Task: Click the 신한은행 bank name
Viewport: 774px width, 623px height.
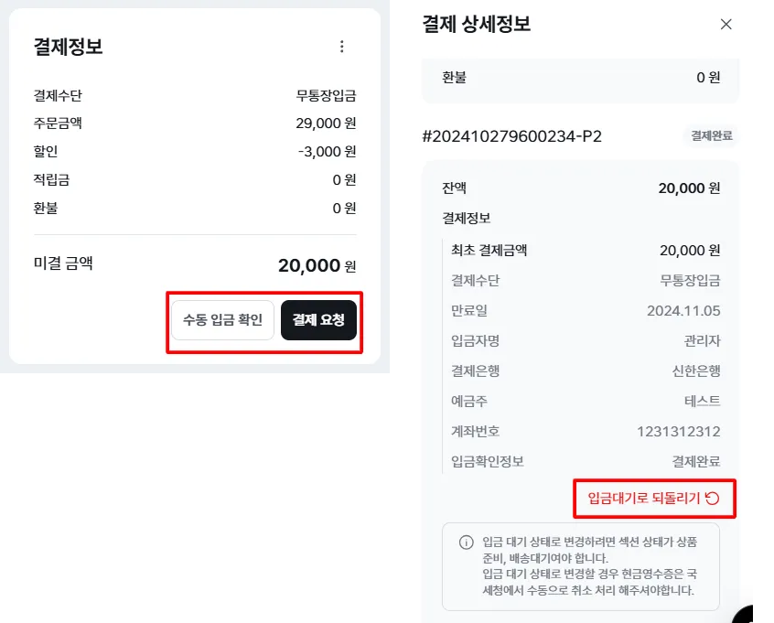Action: pyautogui.click(x=690, y=371)
